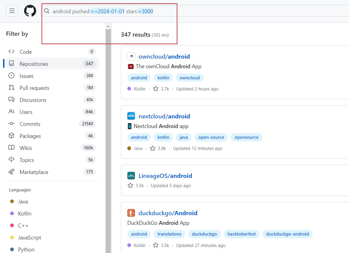The height and width of the screenshot is (253, 349).
Task: Click the owncloud topic tag
Action: click(x=190, y=78)
